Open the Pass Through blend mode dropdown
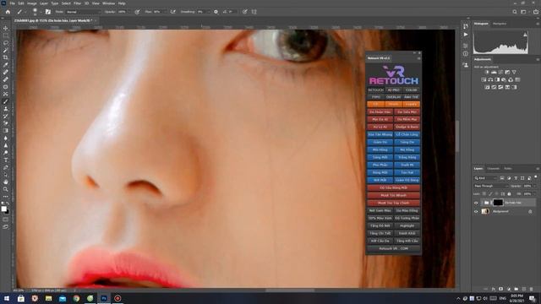The image size is (541, 304). point(491,186)
